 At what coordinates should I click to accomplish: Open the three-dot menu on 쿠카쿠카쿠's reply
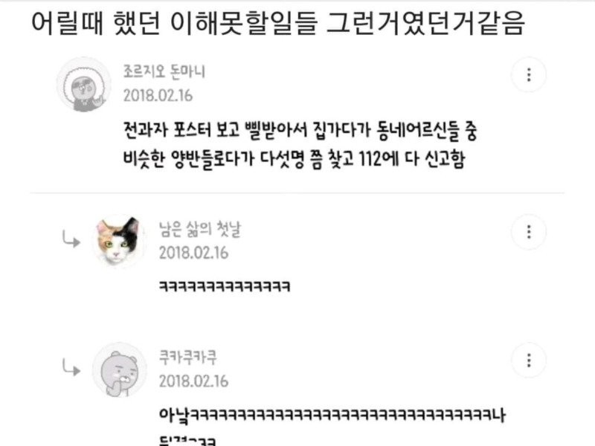529,361
